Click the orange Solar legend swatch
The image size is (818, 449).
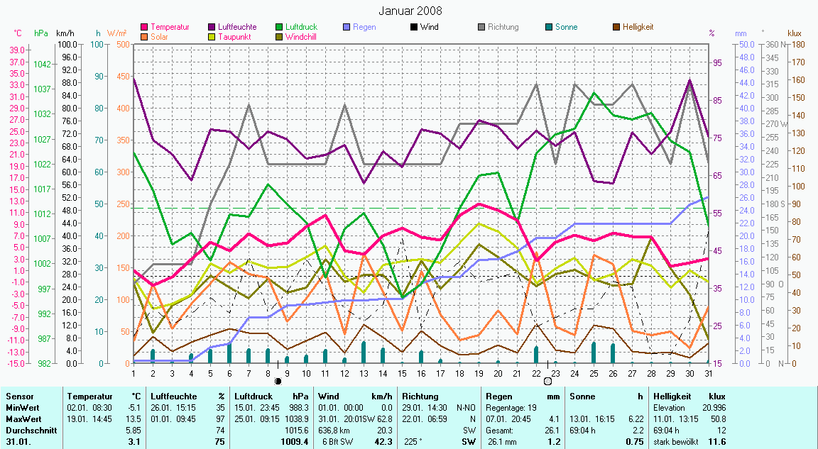[x=146, y=36]
